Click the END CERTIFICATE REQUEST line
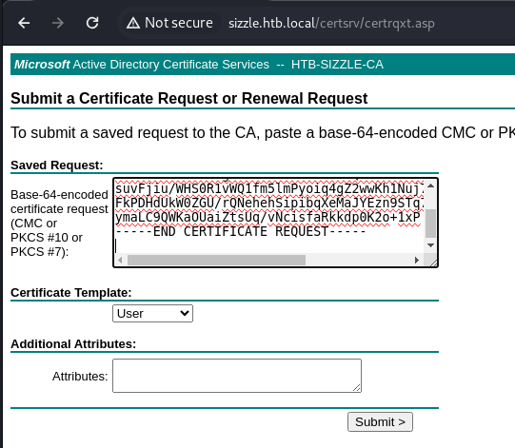Image resolution: width=515 pixels, height=448 pixels. (241, 231)
